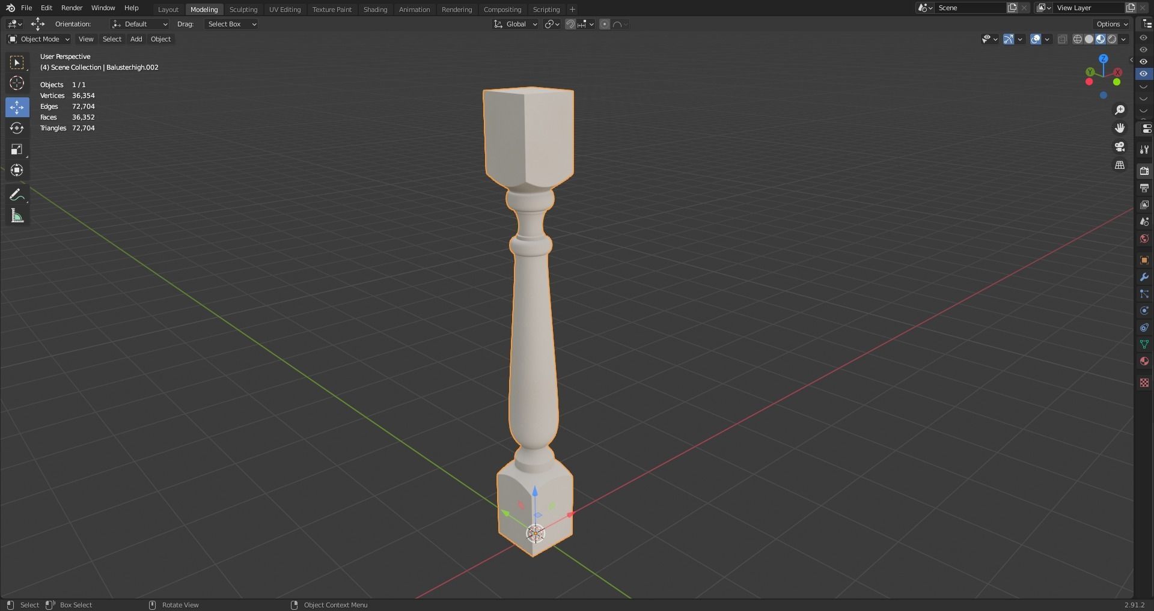The height and width of the screenshot is (611, 1154).
Task: Activate the Cursor tool
Action: pyautogui.click(x=17, y=83)
